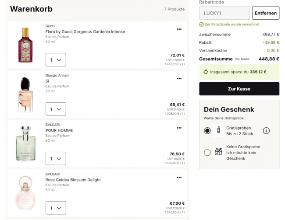Open quantity dropdown for Giorgio Armani Sì

pos(56,109)
